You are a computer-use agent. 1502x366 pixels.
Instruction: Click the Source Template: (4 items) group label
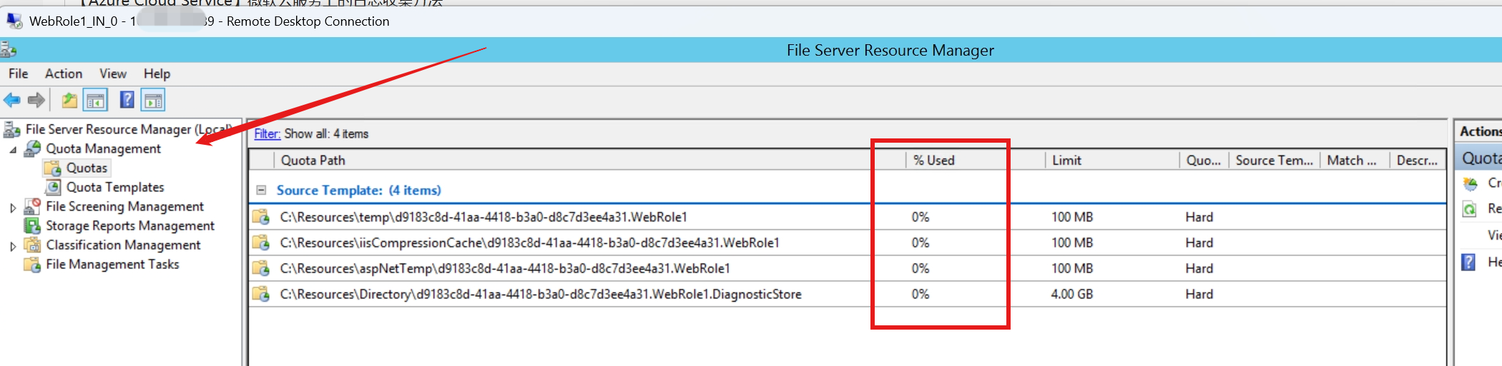coord(358,190)
